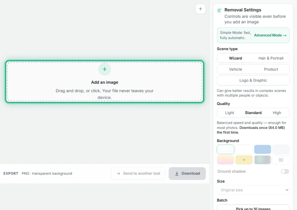Select the white background swatch

click(x=244, y=149)
